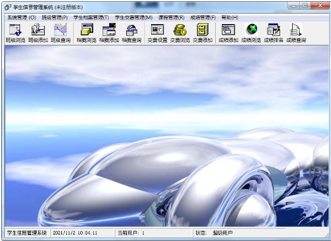Open the 交费设置 icon

pos(158,33)
